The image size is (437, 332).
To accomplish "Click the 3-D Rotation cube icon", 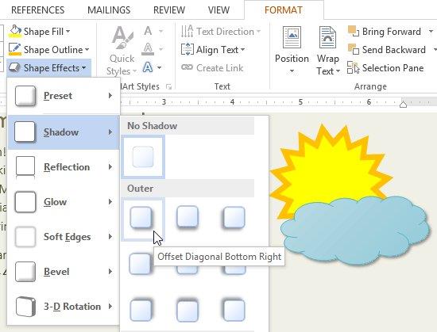I will point(25,307).
